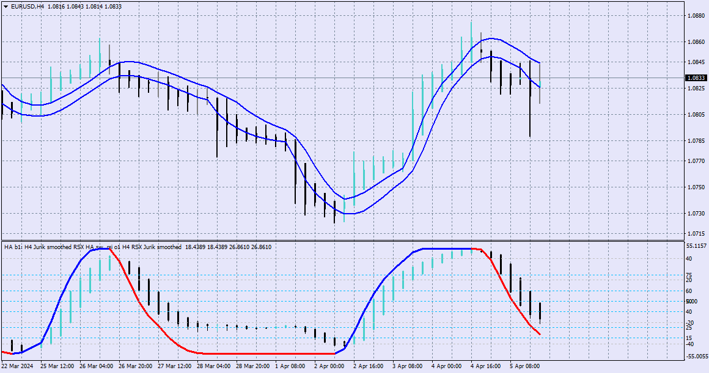This screenshot has height=373, width=709.
Task: Click the 1.0845 price scale label
Action: pyautogui.click(x=696, y=62)
